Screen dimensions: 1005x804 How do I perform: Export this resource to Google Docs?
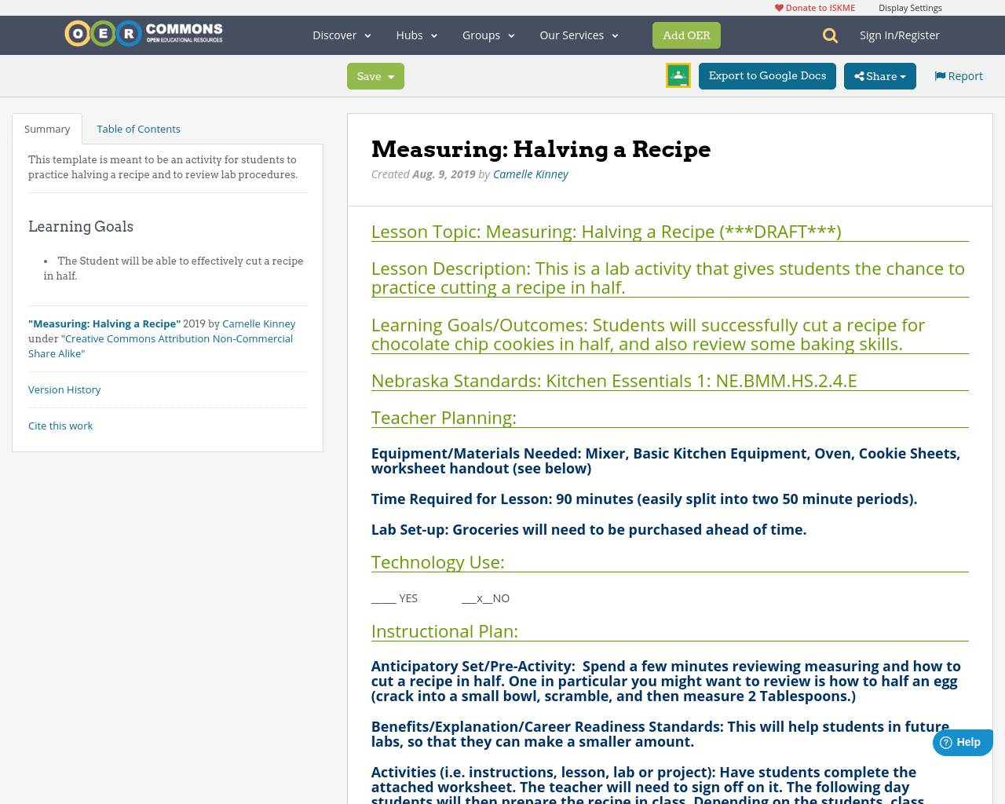tap(767, 75)
